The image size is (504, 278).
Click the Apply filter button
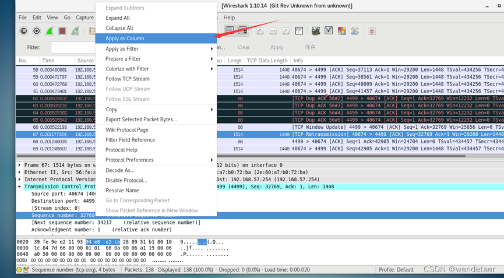(x=277, y=47)
